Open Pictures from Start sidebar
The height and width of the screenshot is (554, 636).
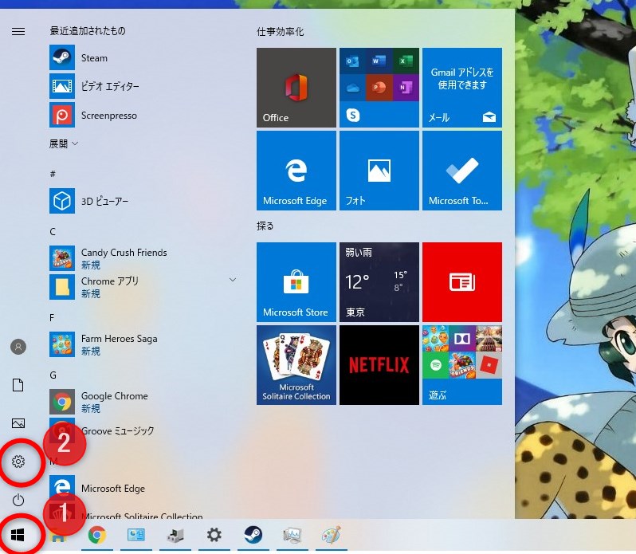pos(18,423)
